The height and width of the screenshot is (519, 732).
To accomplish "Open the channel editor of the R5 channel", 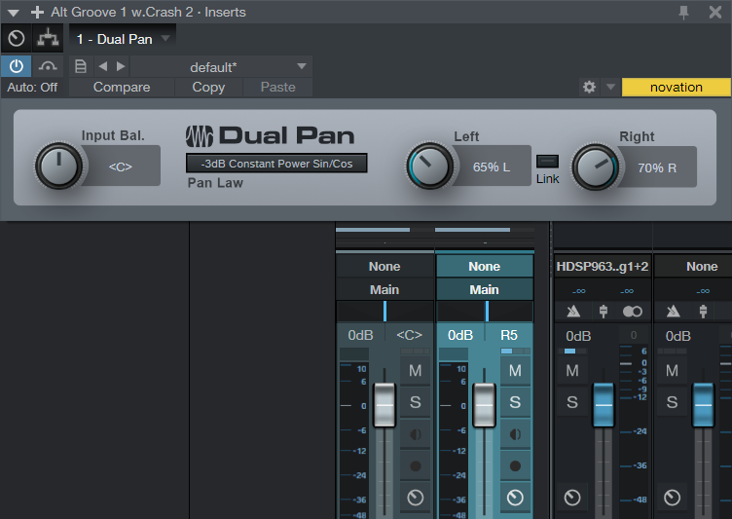I will 515,498.
